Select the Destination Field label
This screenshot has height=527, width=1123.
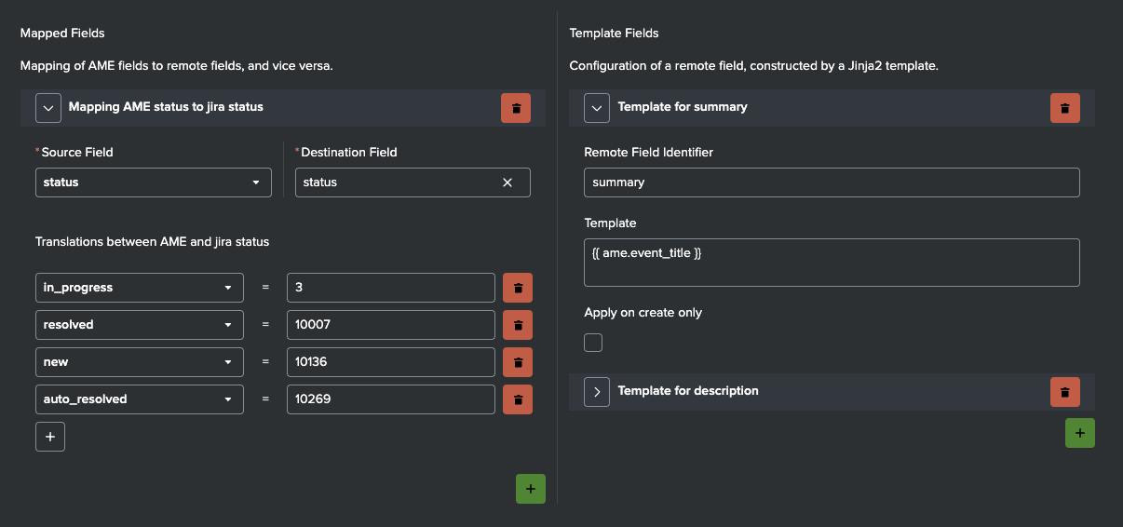click(349, 153)
